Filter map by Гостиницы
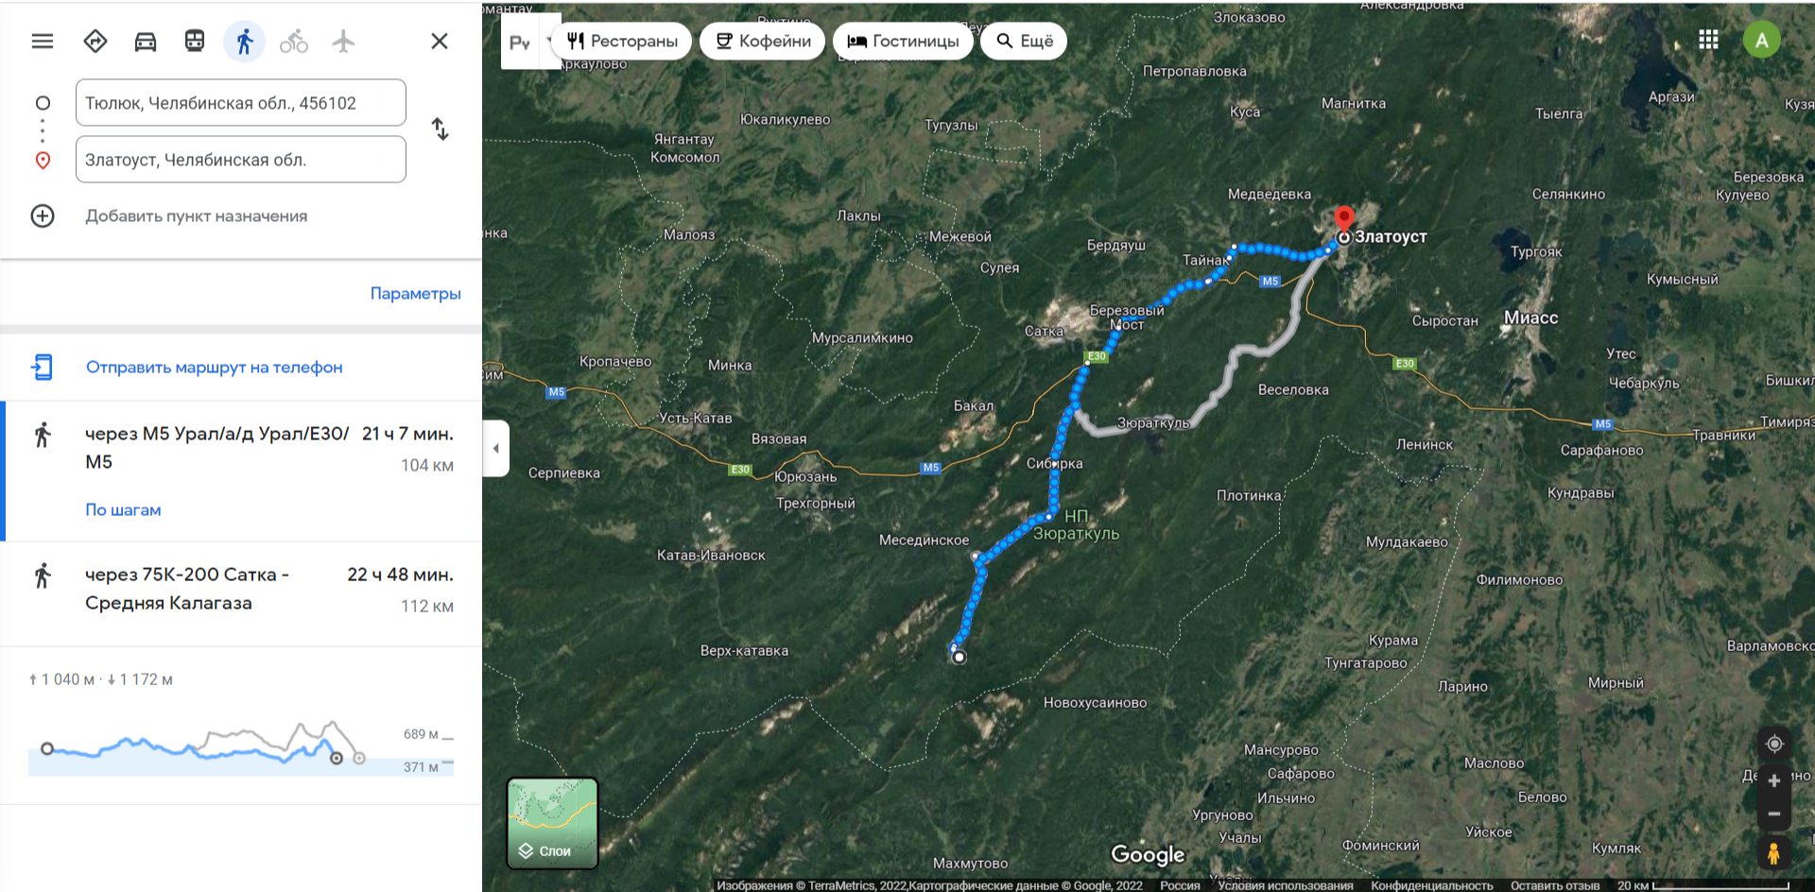The width and height of the screenshot is (1815, 892). click(903, 42)
